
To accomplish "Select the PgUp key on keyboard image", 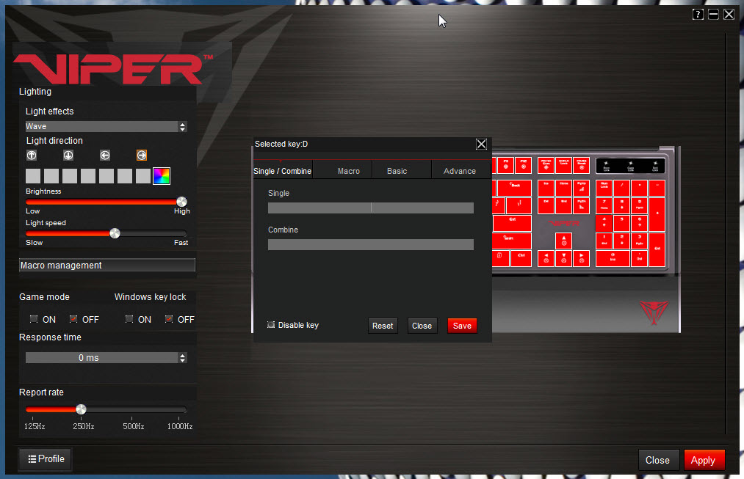I will pos(581,188).
